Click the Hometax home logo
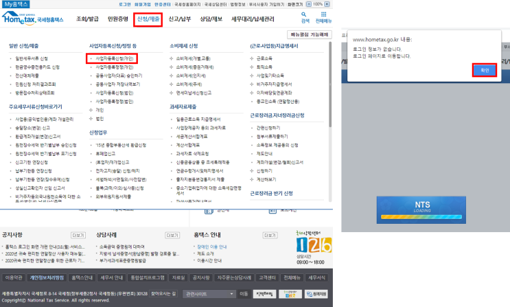The height and width of the screenshot is (307, 510). click(x=32, y=19)
